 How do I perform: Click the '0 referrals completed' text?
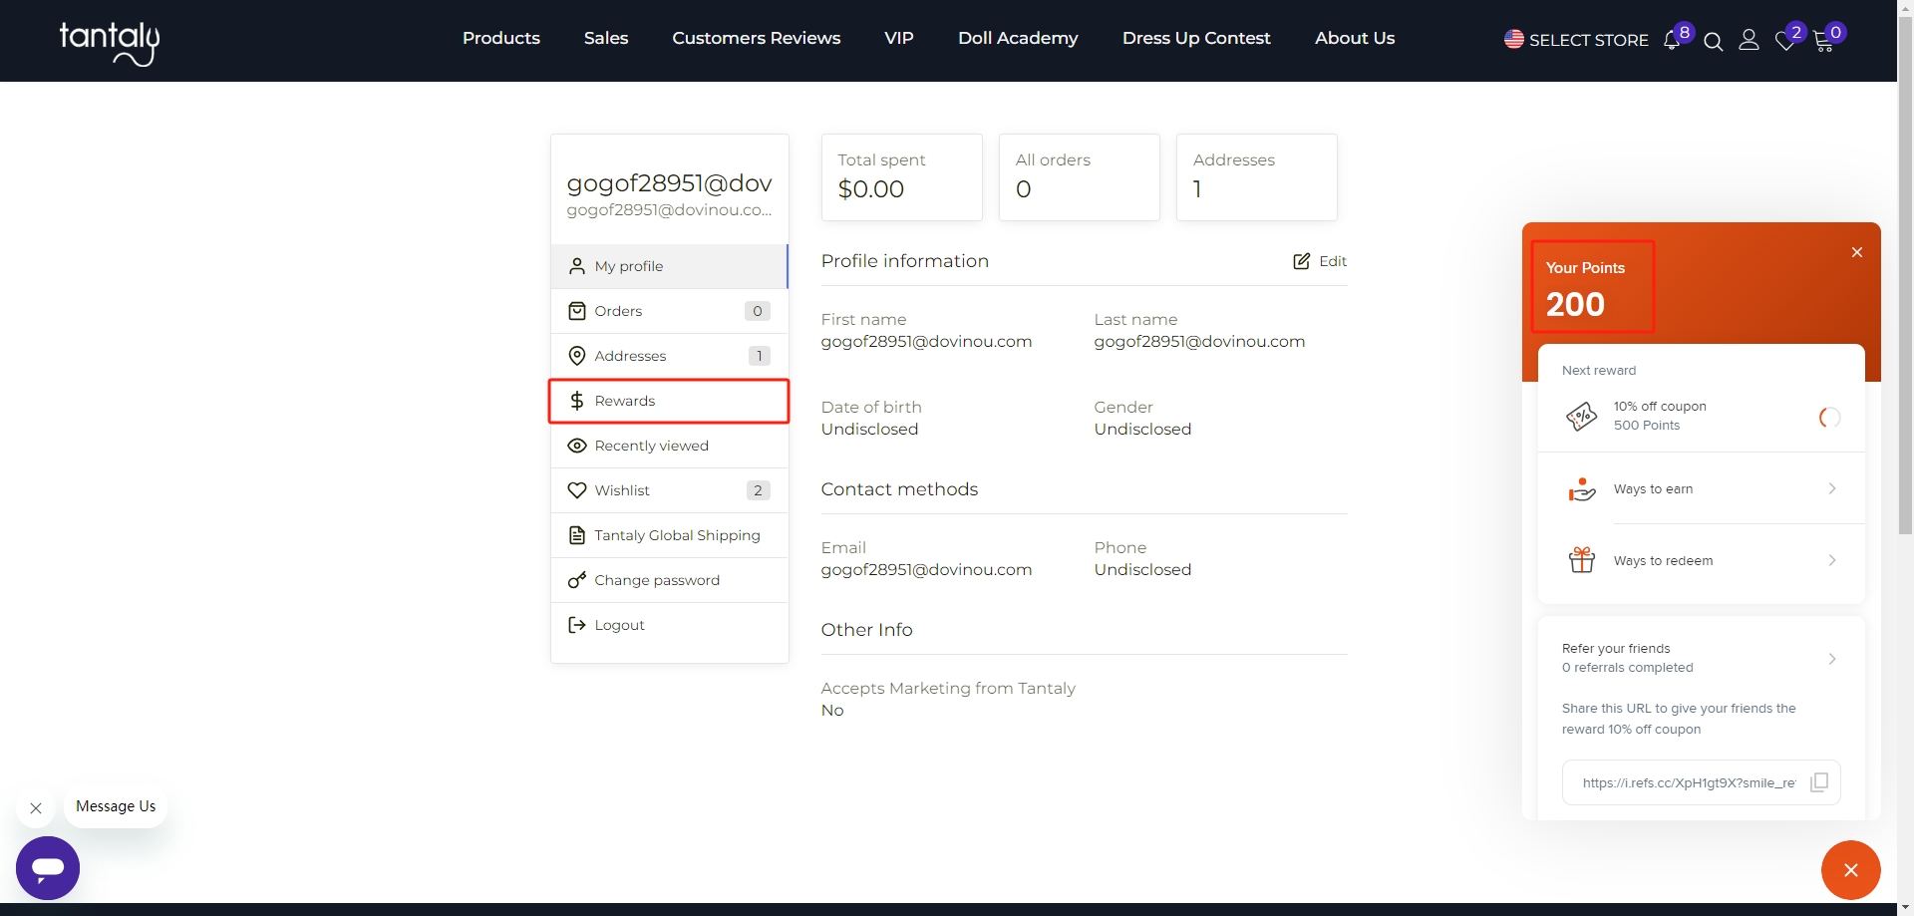coord(1627,668)
